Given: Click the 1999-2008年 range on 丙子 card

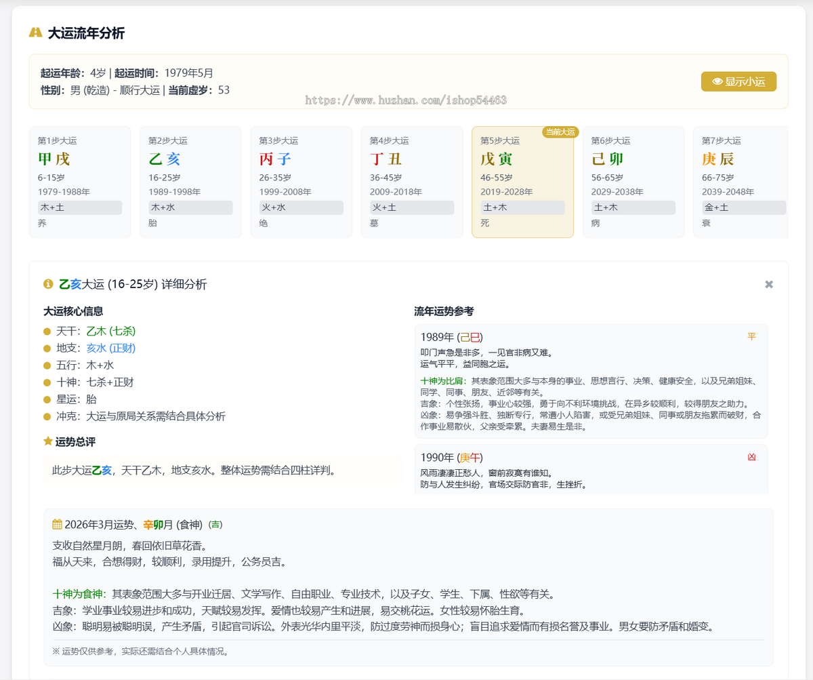Looking at the screenshot, I should tap(285, 192).
